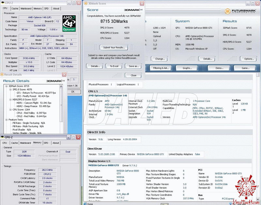Minimize the lower CPU-Z Memory window
261x205 pixels.
pos(69,137)
